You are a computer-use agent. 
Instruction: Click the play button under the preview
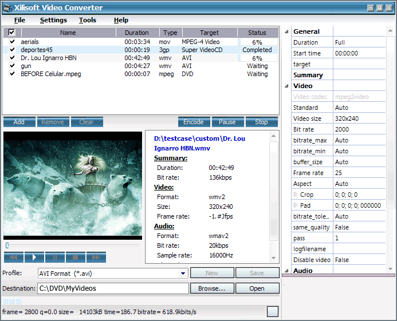tap(34, 257)
